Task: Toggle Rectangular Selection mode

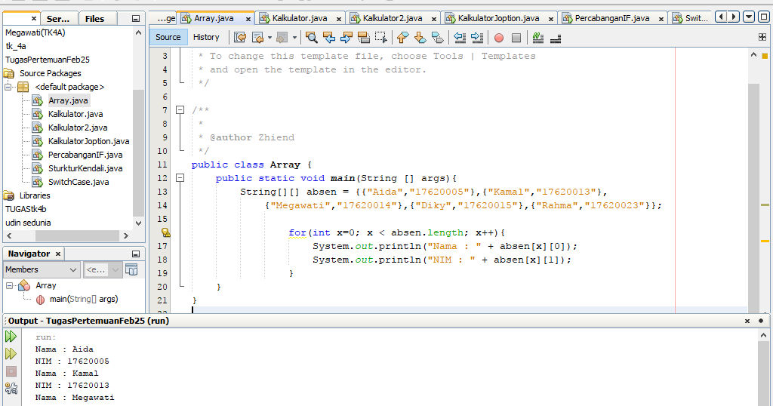Action: [380, 38]
